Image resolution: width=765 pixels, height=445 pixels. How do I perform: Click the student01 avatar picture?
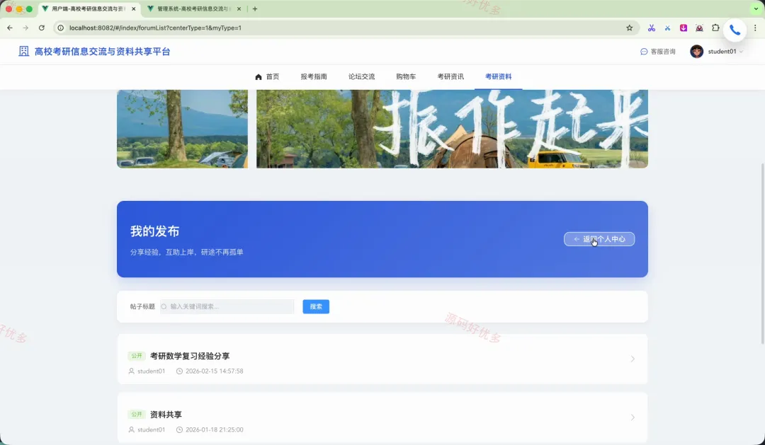[697, 51]
